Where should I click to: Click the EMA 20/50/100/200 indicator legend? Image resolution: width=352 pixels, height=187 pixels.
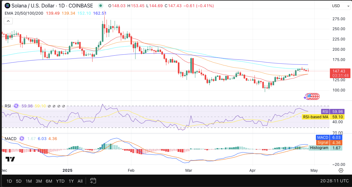(24, 13)
